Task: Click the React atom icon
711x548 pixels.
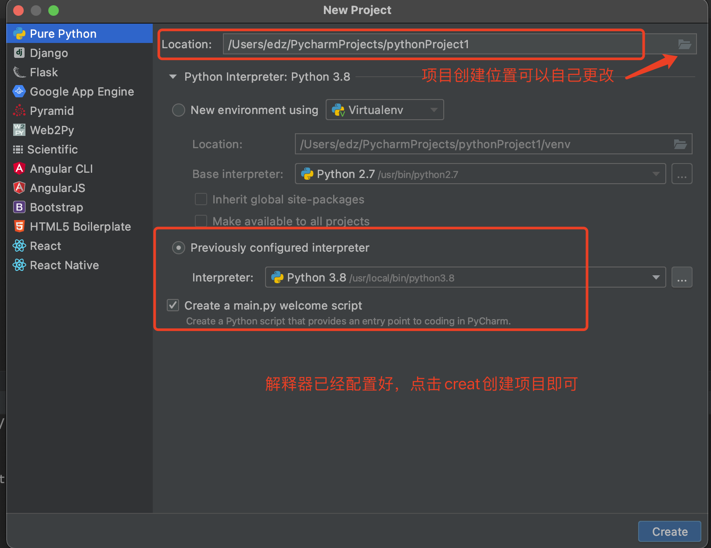Action: 19,246
